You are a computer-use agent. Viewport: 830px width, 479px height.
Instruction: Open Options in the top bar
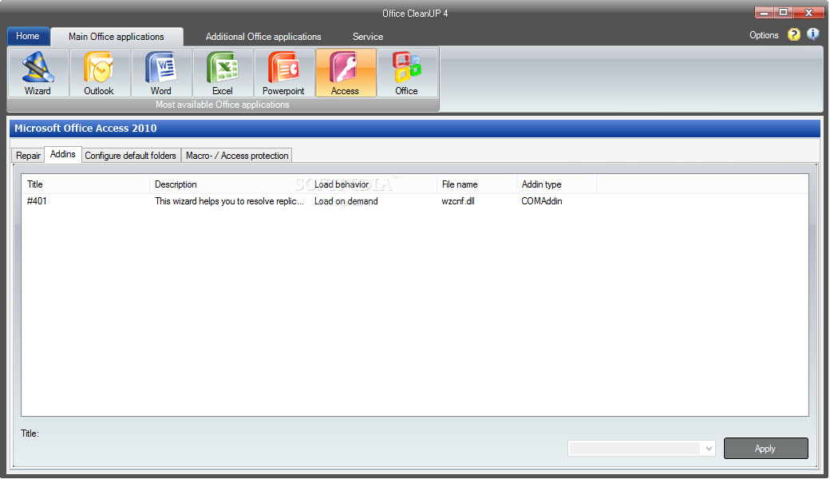[x=764, y=35]
